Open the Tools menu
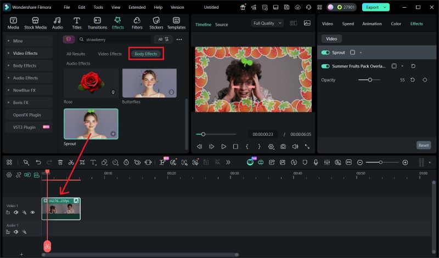 click(98, 7)
